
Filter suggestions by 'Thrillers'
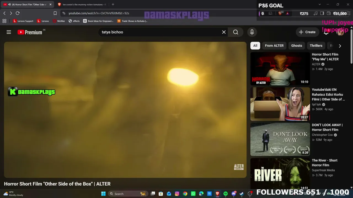point(316,46)
